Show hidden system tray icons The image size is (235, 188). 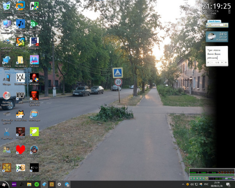[183, 184]
